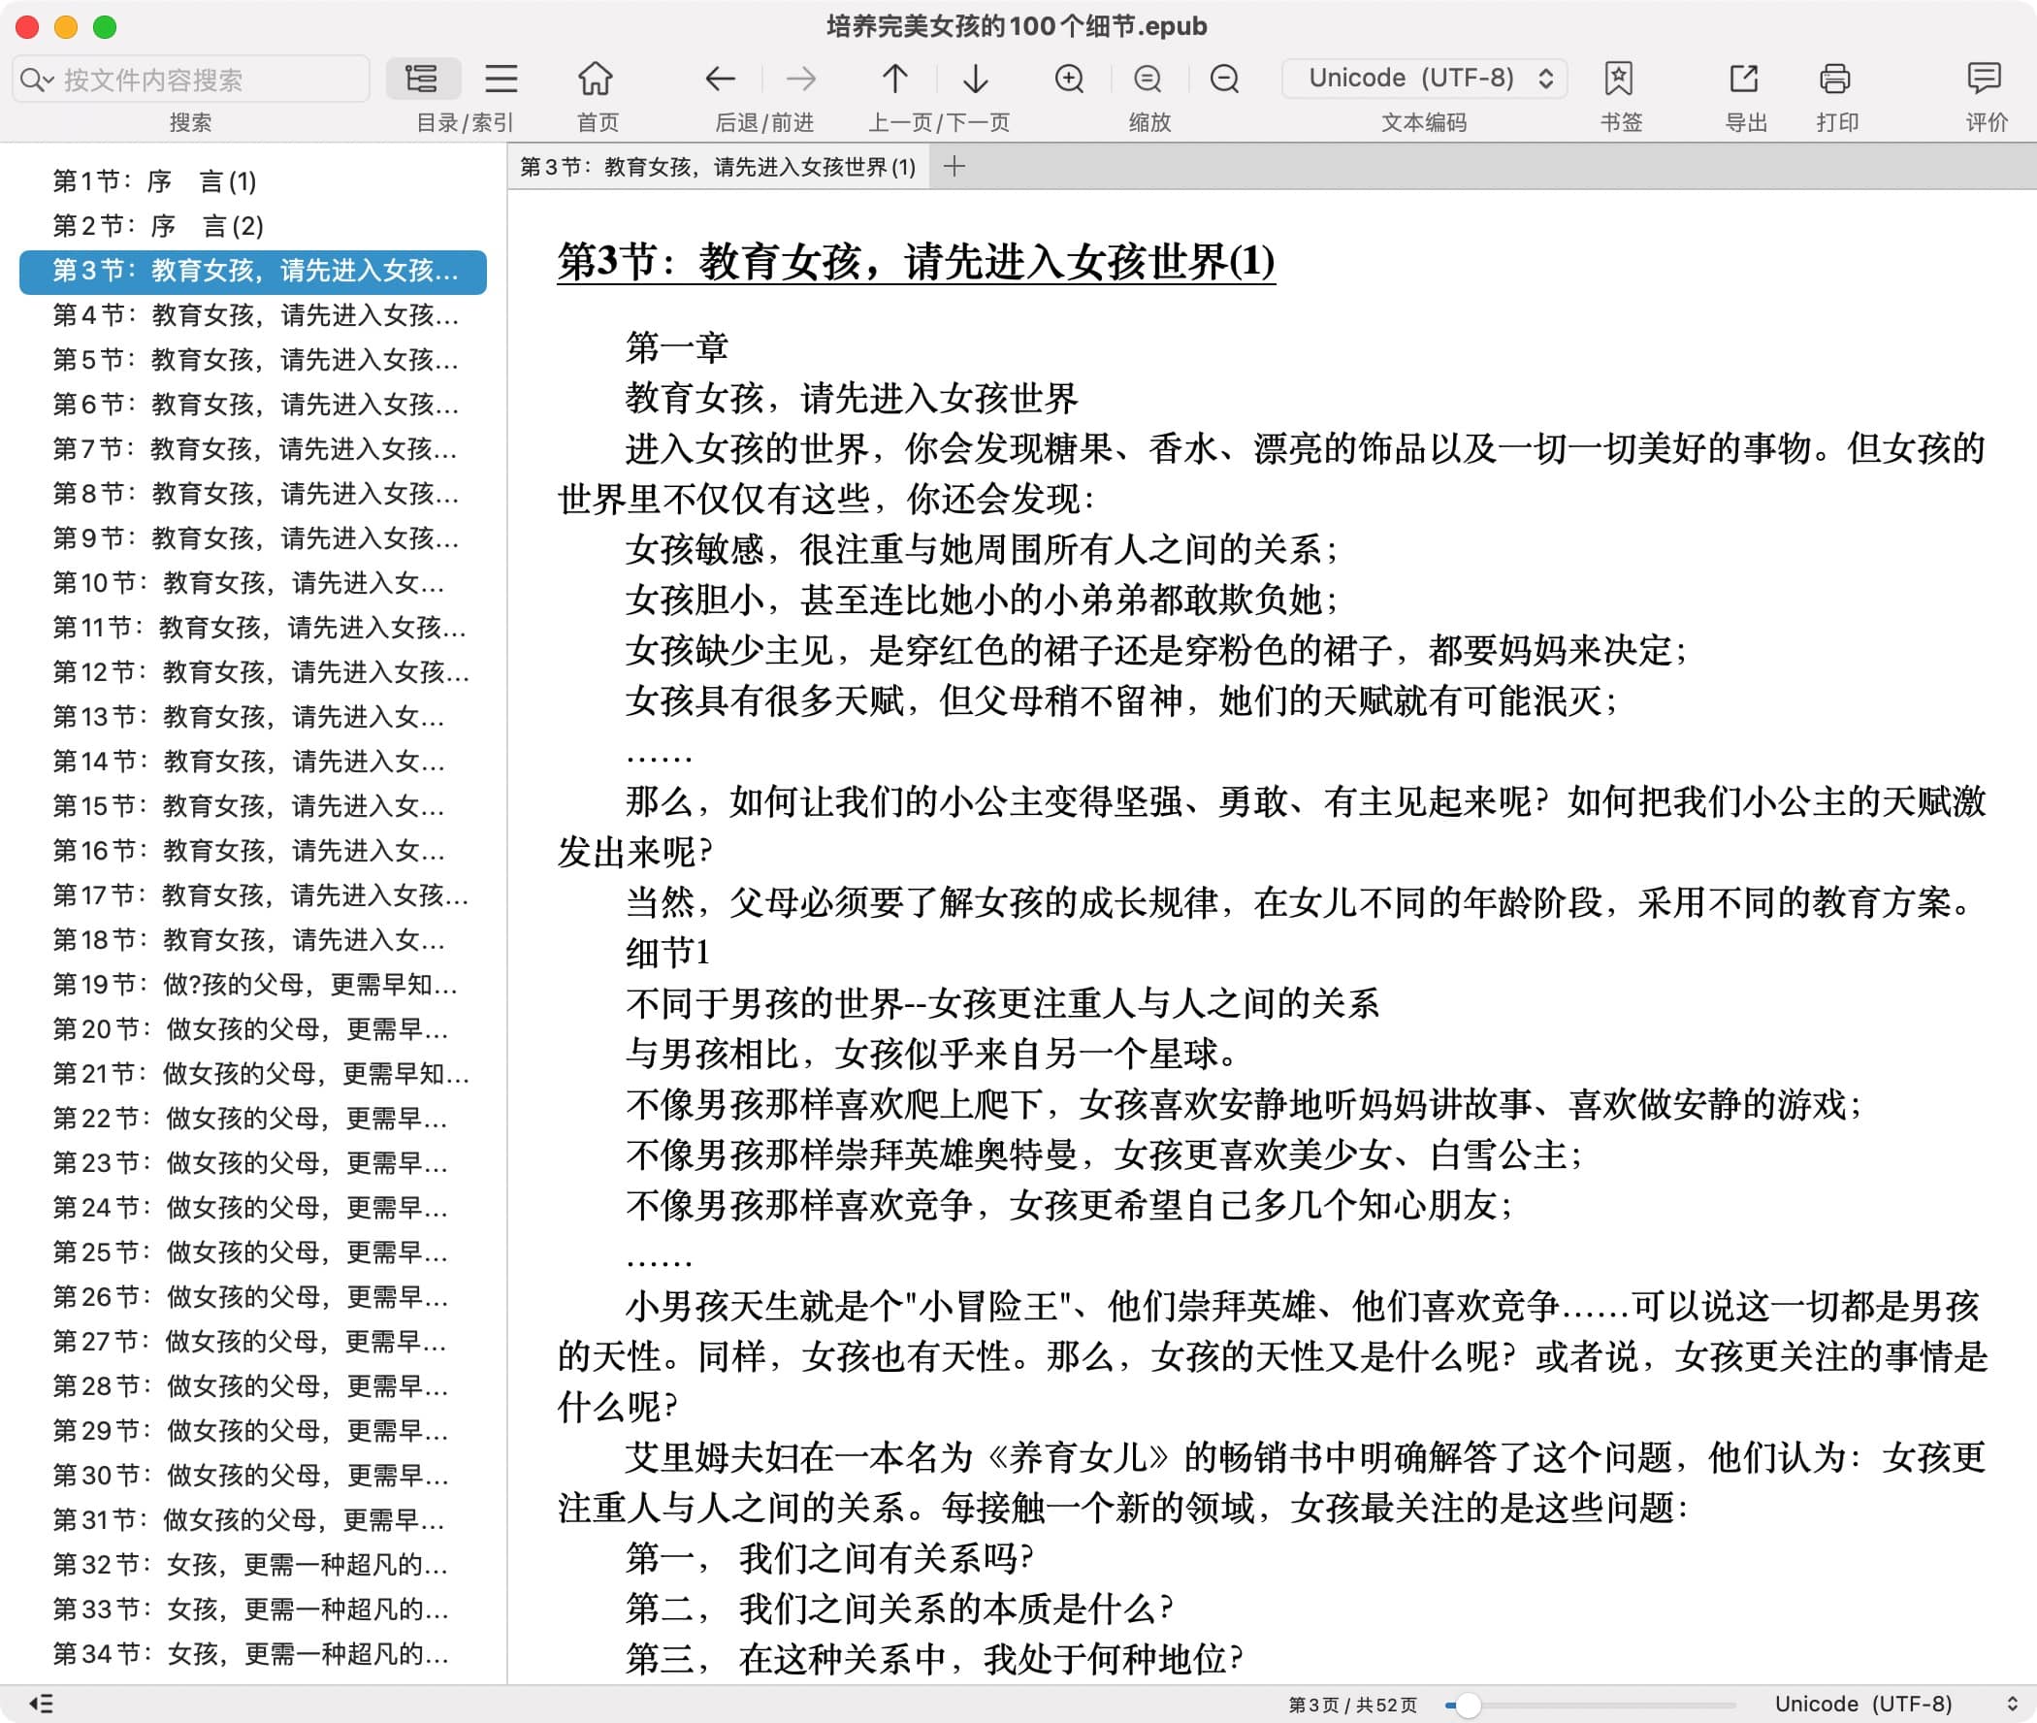Click the back arrow
The width and height of the screenshot is (2037, 1723).
point(720,79)
